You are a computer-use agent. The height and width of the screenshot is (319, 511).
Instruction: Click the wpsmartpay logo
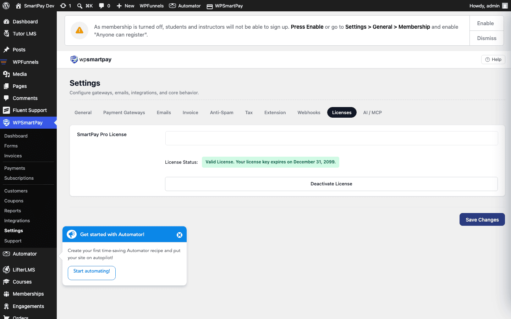(91, 60)
